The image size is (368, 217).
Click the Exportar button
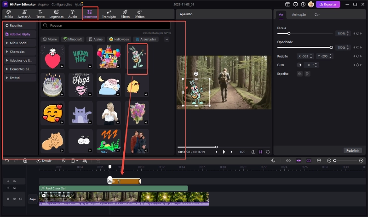point(328,4)
